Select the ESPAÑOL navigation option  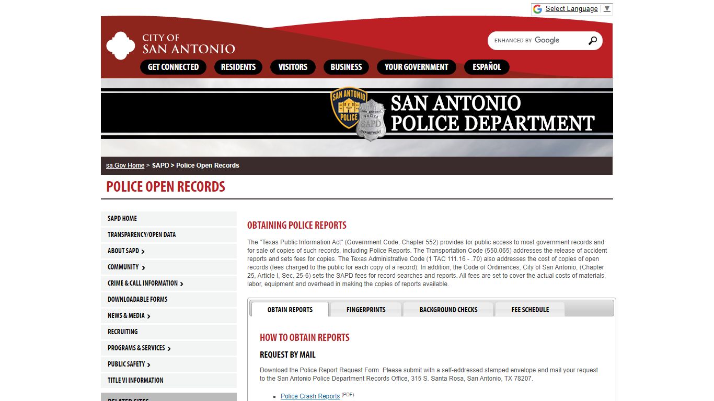pos(487,67)
